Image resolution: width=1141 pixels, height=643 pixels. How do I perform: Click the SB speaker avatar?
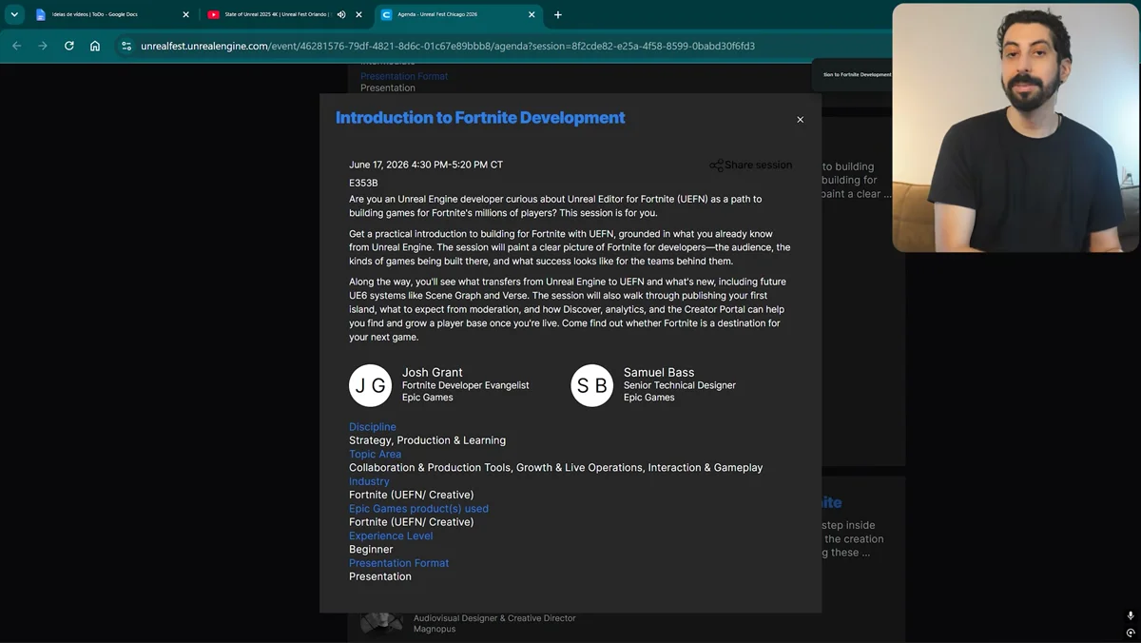(x=591, y=385)
